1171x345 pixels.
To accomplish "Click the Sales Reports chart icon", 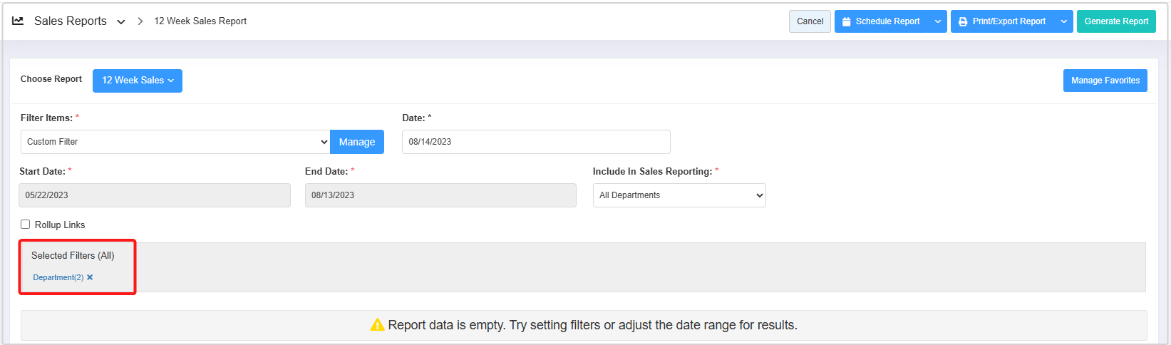I will [18, 21].
